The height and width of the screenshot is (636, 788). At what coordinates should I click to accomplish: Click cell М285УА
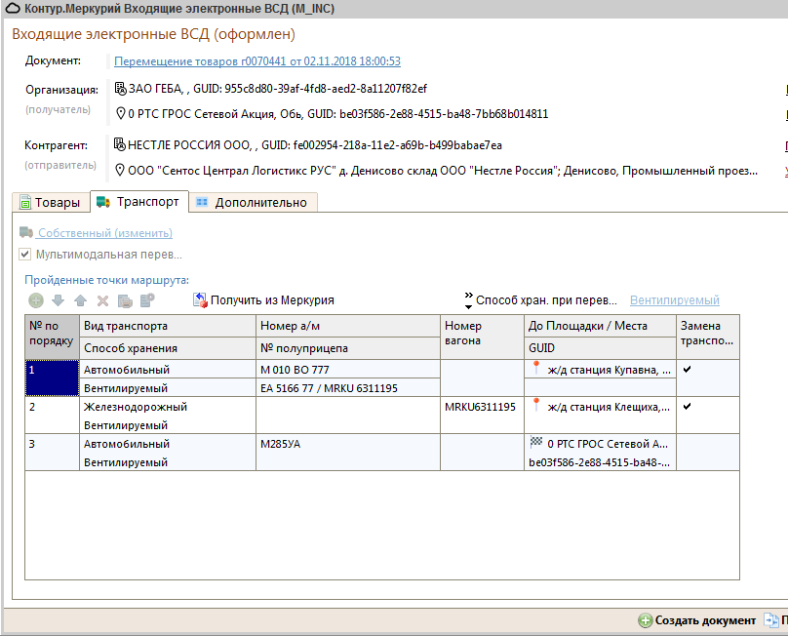(348, 444)
